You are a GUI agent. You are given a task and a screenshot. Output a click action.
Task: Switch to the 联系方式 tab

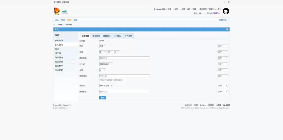point(96,36)
